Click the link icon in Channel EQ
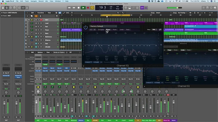This screenshot has height=122, width=218. [x=160, y=30]
